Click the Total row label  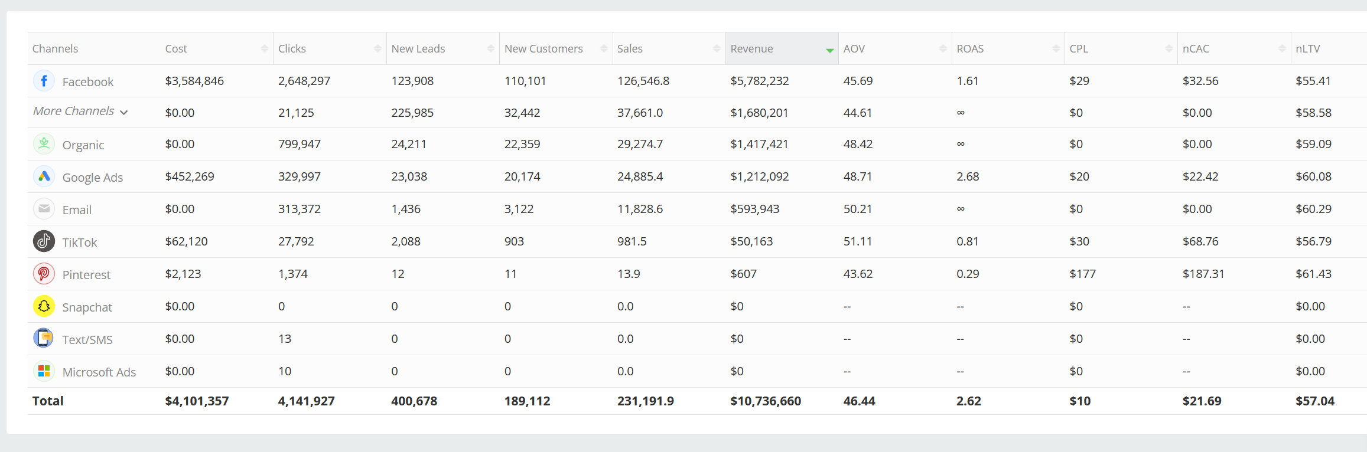pyautogui.click(x=48, y=401)
